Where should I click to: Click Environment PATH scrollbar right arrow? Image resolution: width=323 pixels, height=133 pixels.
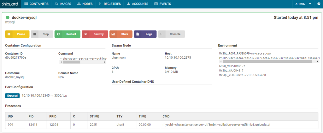pyautogui.click(x=318, y=61)
